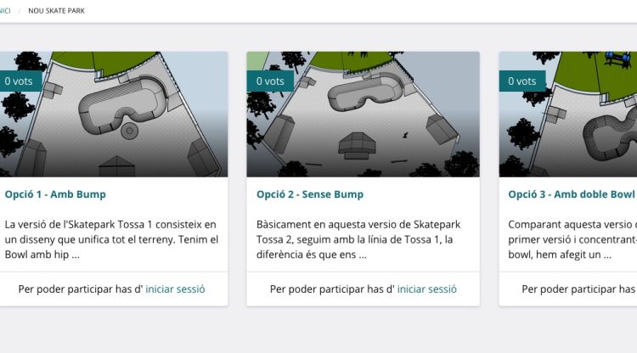Screen dimensions: 637x353
Task: Go to the Inici breadcrumb link
Action: 5,11
